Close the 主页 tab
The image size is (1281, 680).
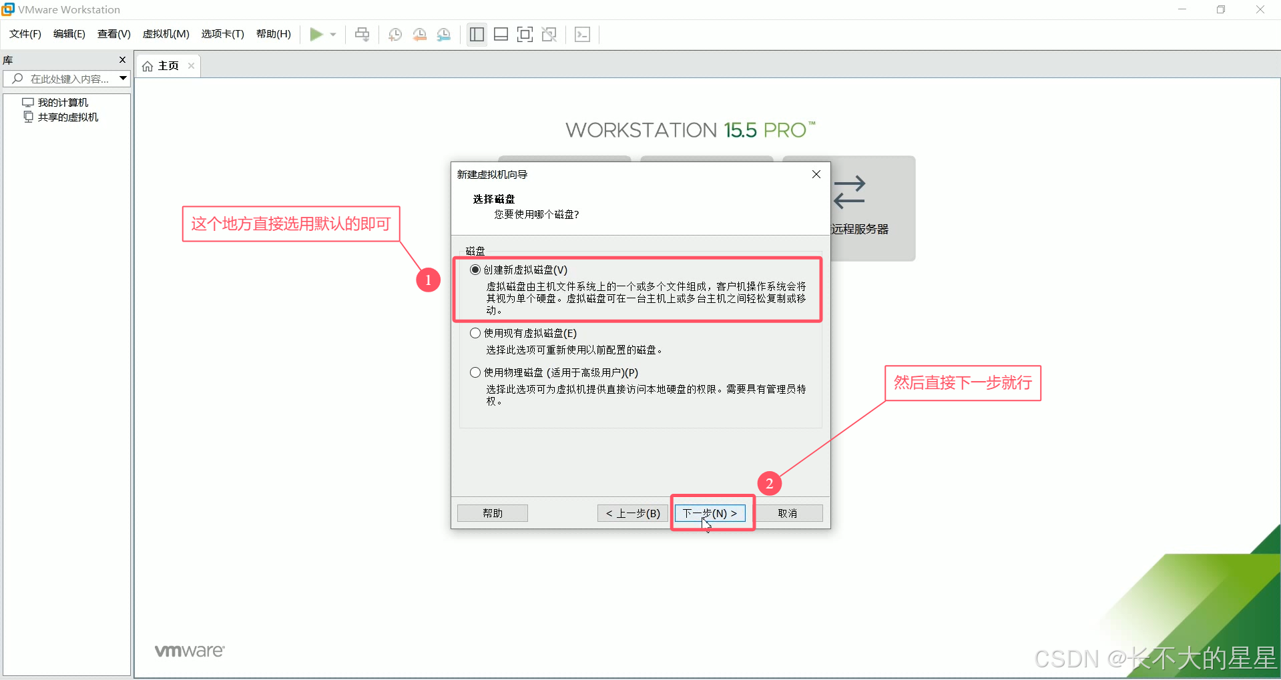(x=191, y=65)
